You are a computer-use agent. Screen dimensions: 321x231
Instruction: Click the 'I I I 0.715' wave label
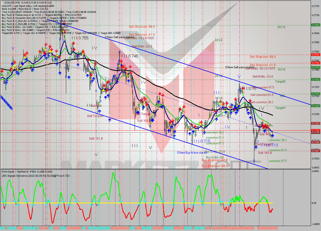[x=202, y=141]
